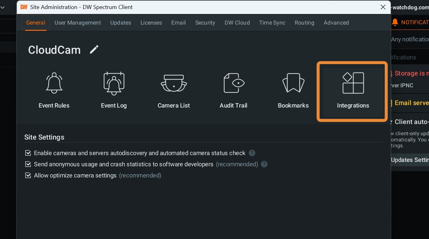Switch to the Licenses tab

[x=151, y=23]
